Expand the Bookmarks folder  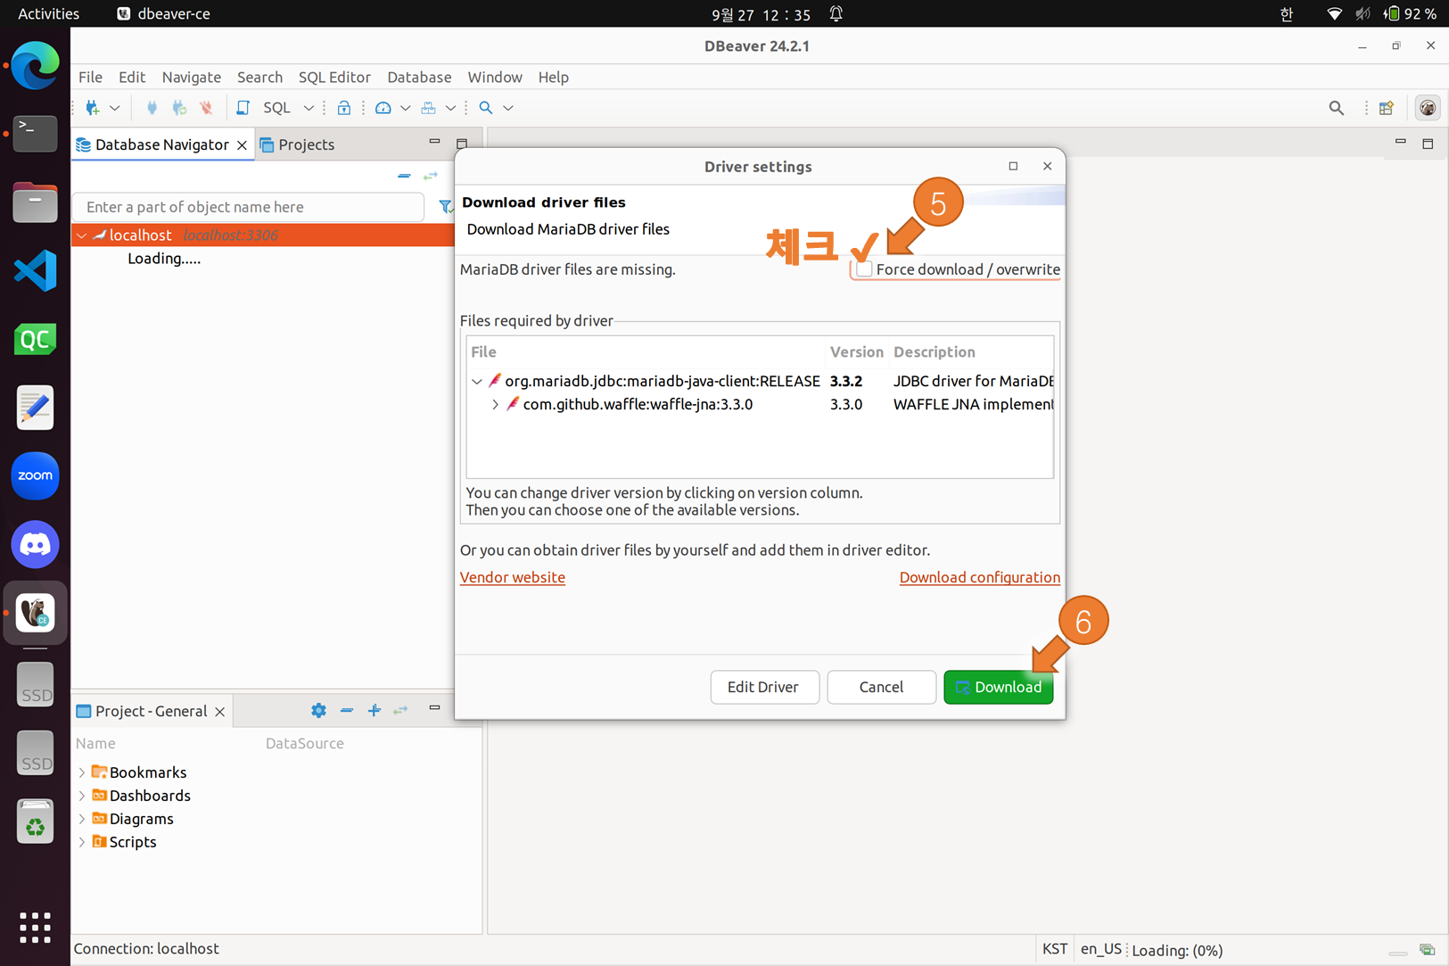pyautogui.click(x=82, y=772)
